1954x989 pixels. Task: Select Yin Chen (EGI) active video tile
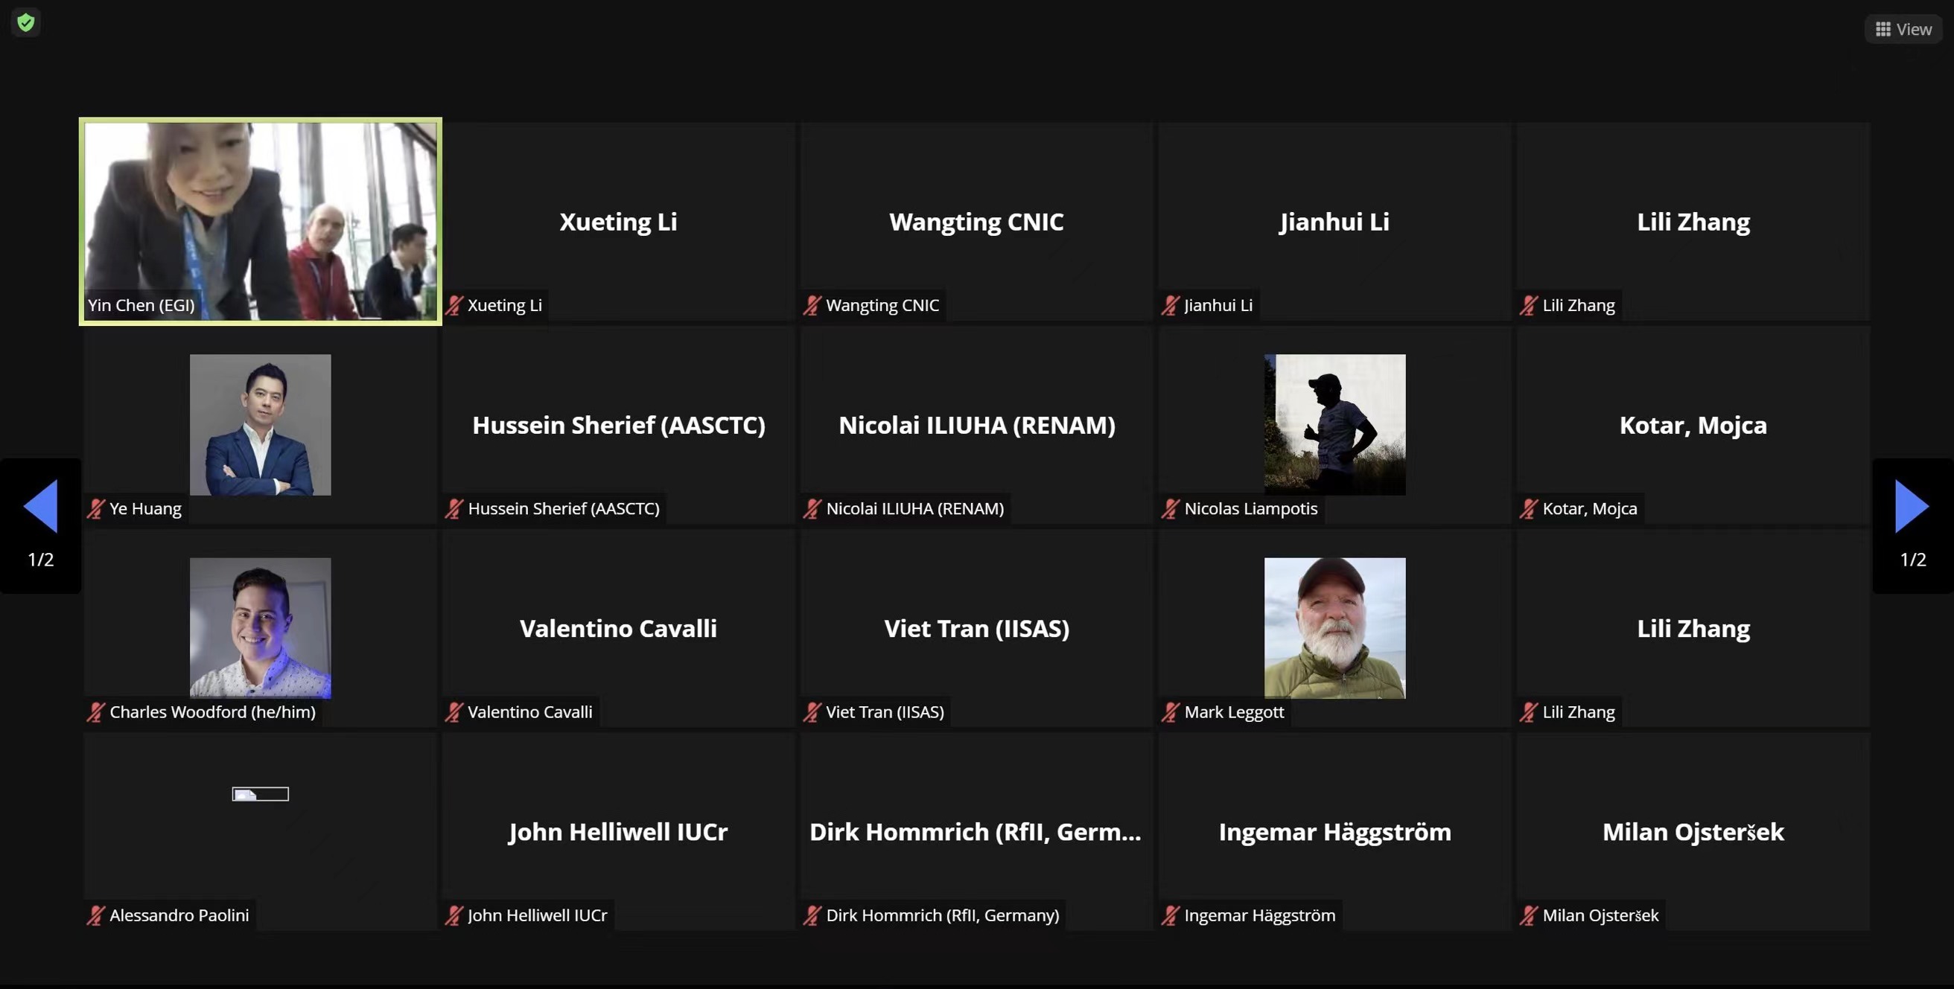(260, 221)
